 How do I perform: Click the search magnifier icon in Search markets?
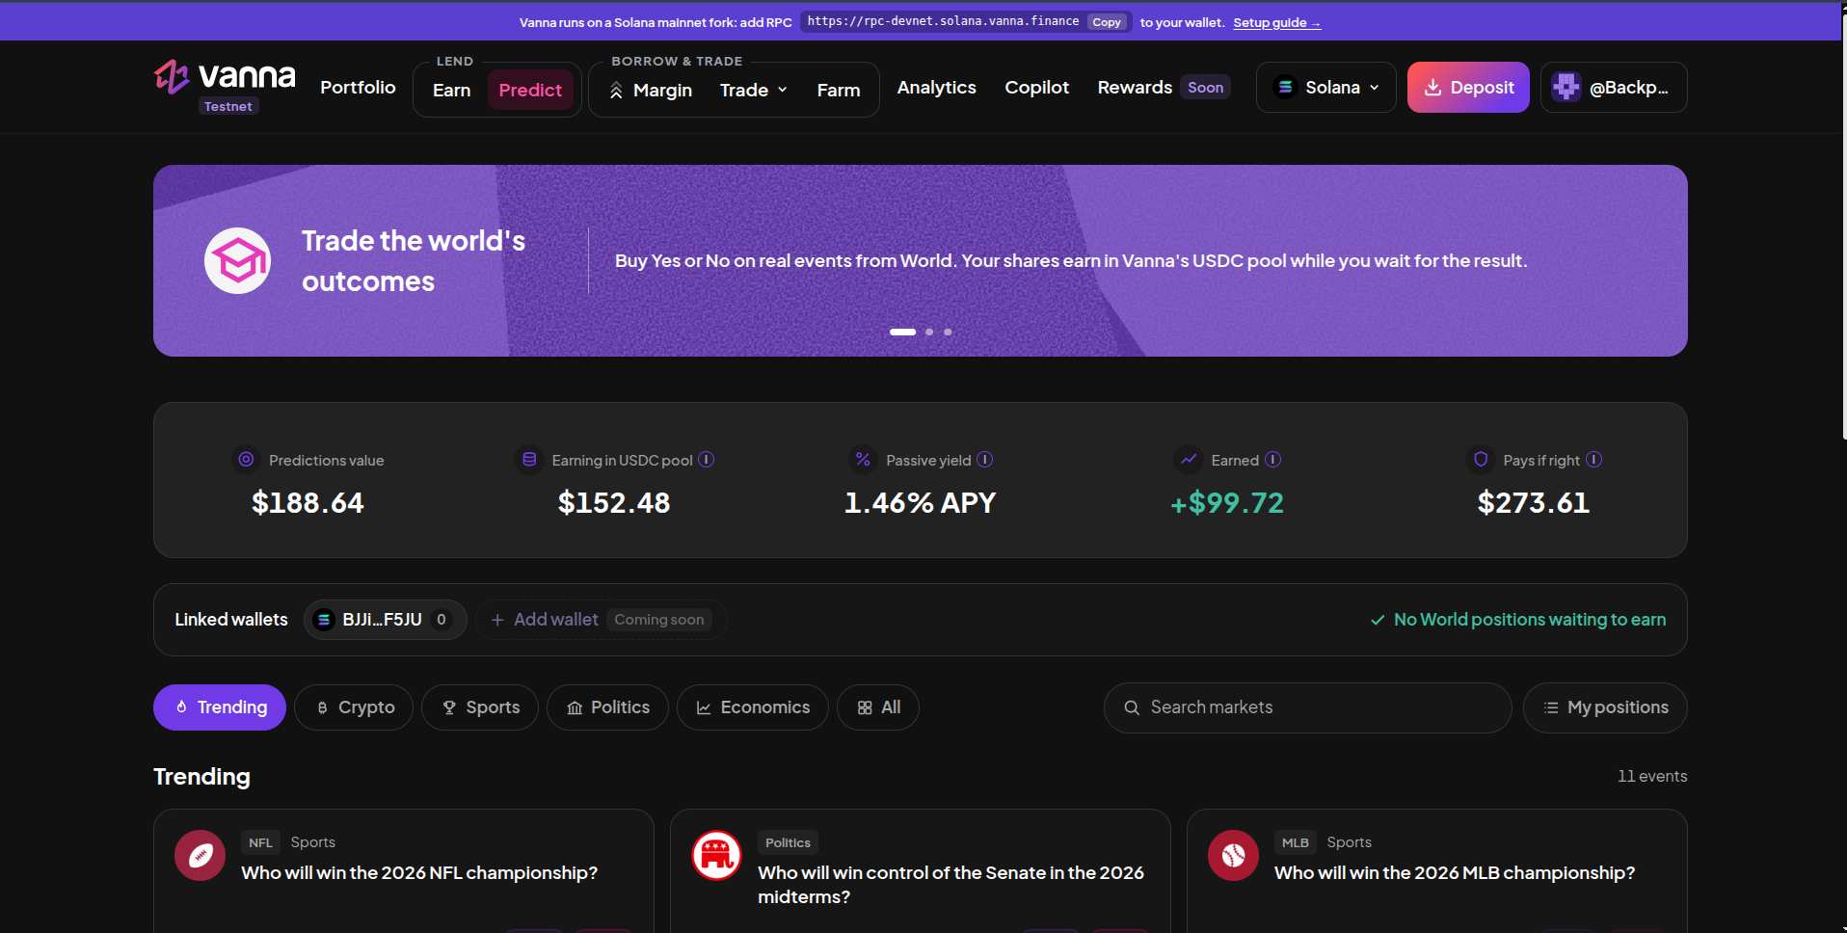click(x=1132, y=707)
